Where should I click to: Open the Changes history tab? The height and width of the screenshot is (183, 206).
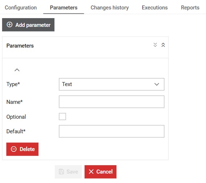pos(110,8)
